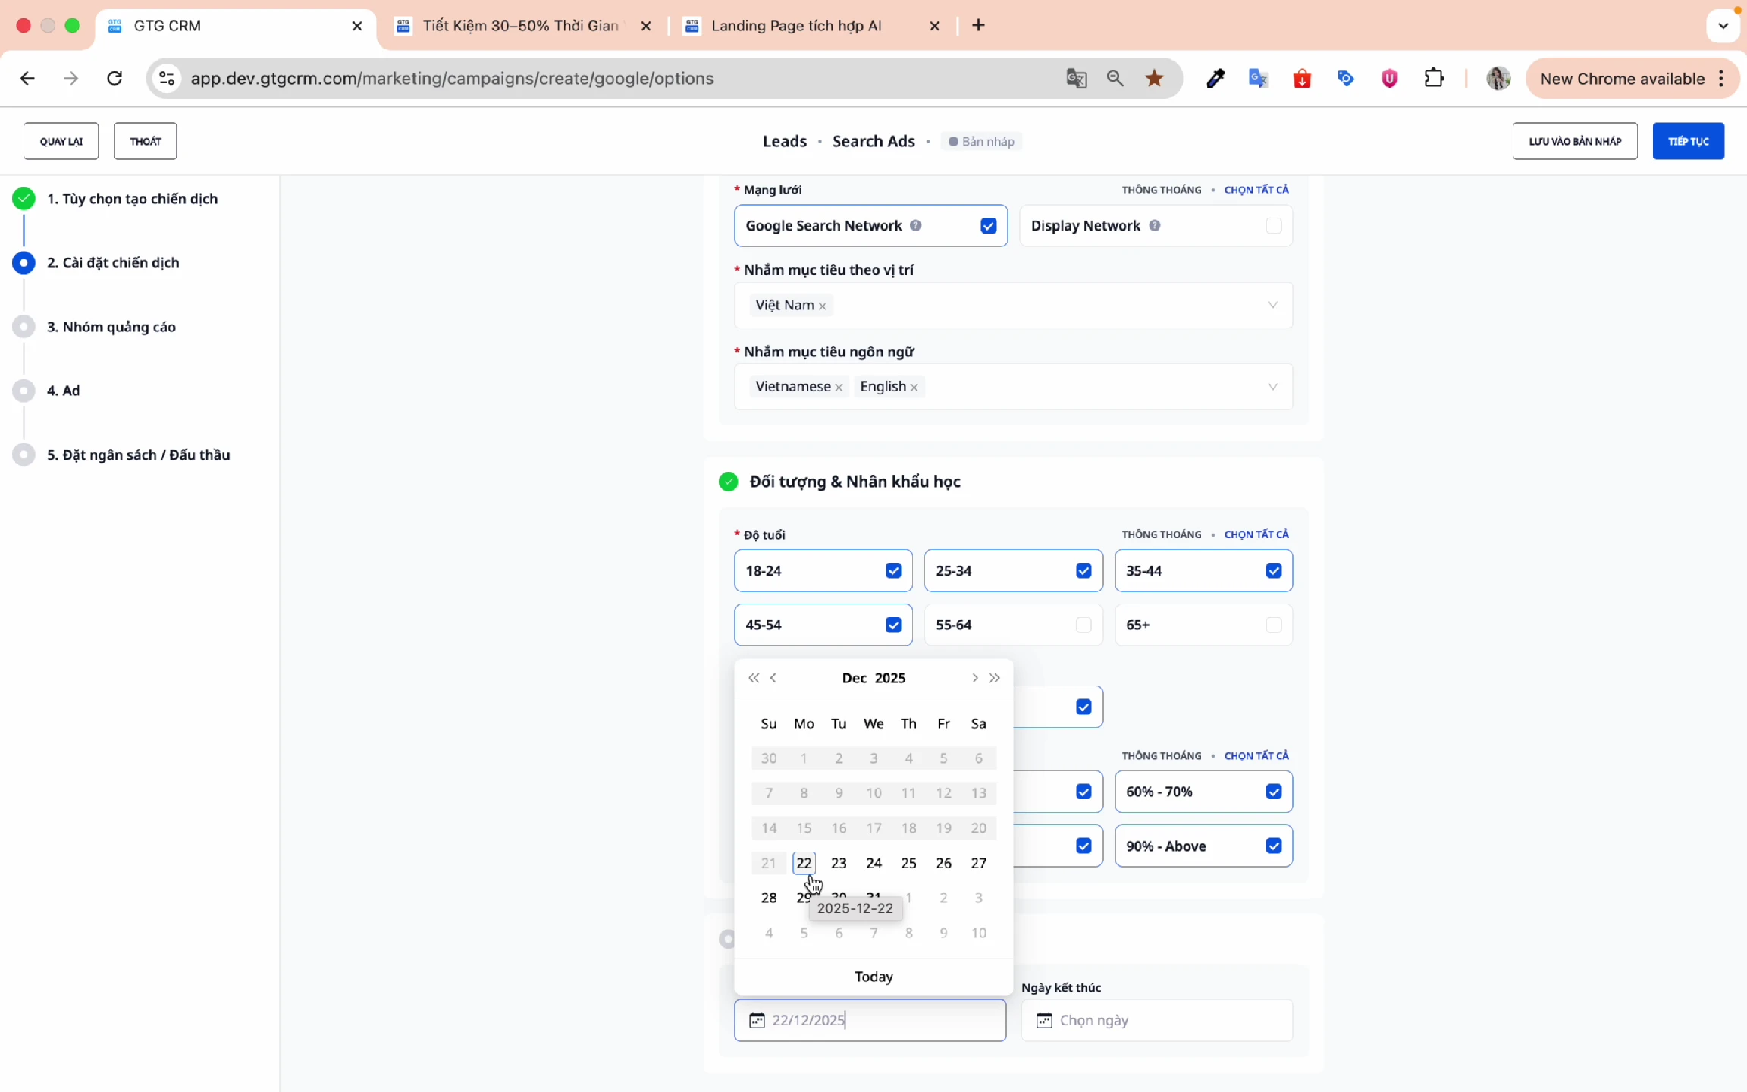Reload the page in browser
Viewport: 1747px width, 1092px height.
(114, 78)
